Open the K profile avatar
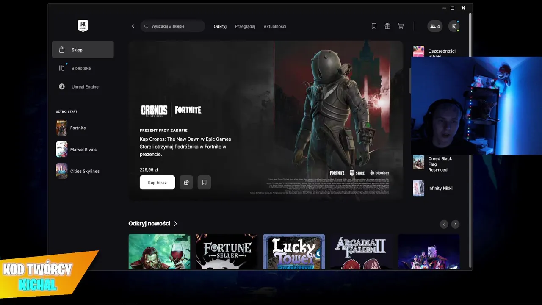The height and width of the screenshot is (305, 542). pos(454,26)
